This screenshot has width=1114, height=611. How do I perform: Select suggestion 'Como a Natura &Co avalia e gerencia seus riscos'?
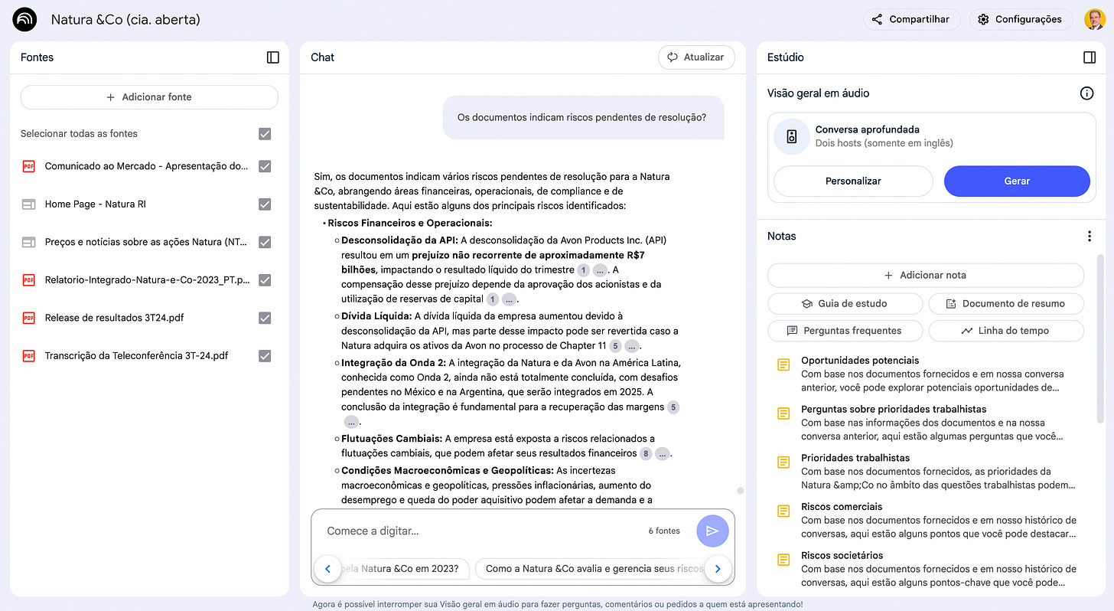point(594,569)
